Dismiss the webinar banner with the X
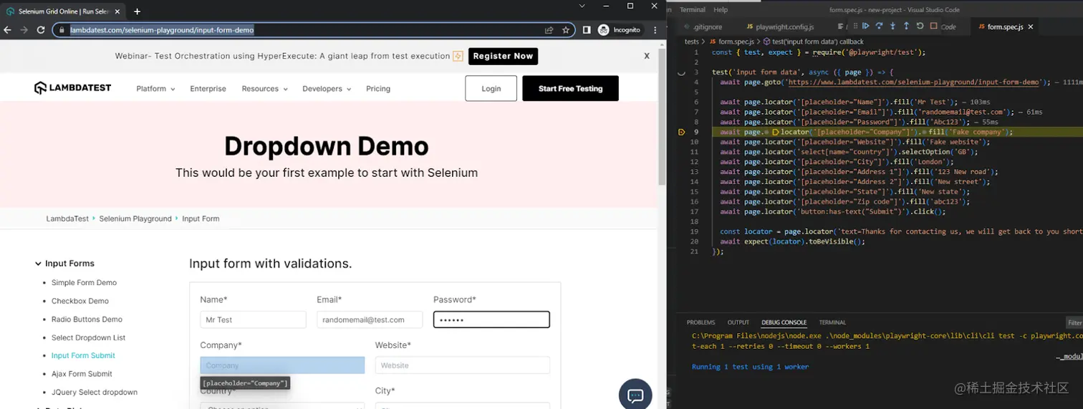 pos(647,56)
